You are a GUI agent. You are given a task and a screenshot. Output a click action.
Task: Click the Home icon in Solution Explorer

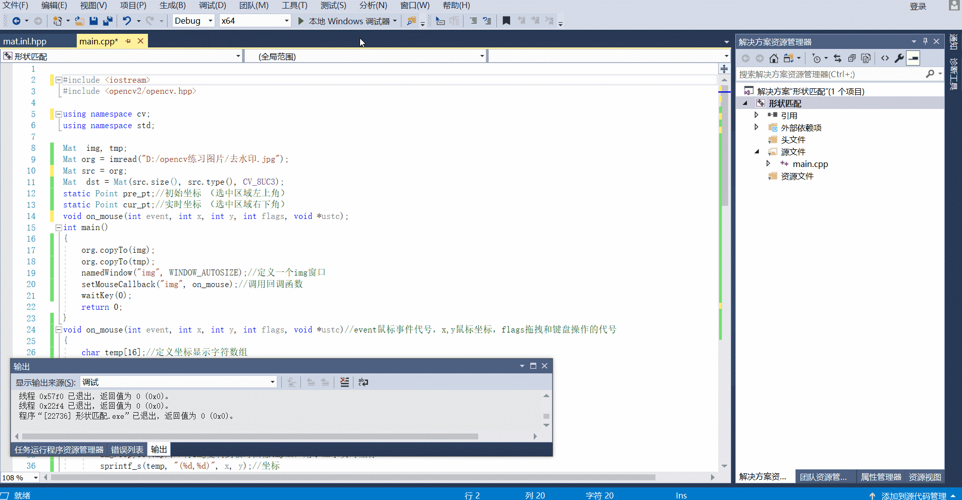pyautogui.click(x=774, y=58)
